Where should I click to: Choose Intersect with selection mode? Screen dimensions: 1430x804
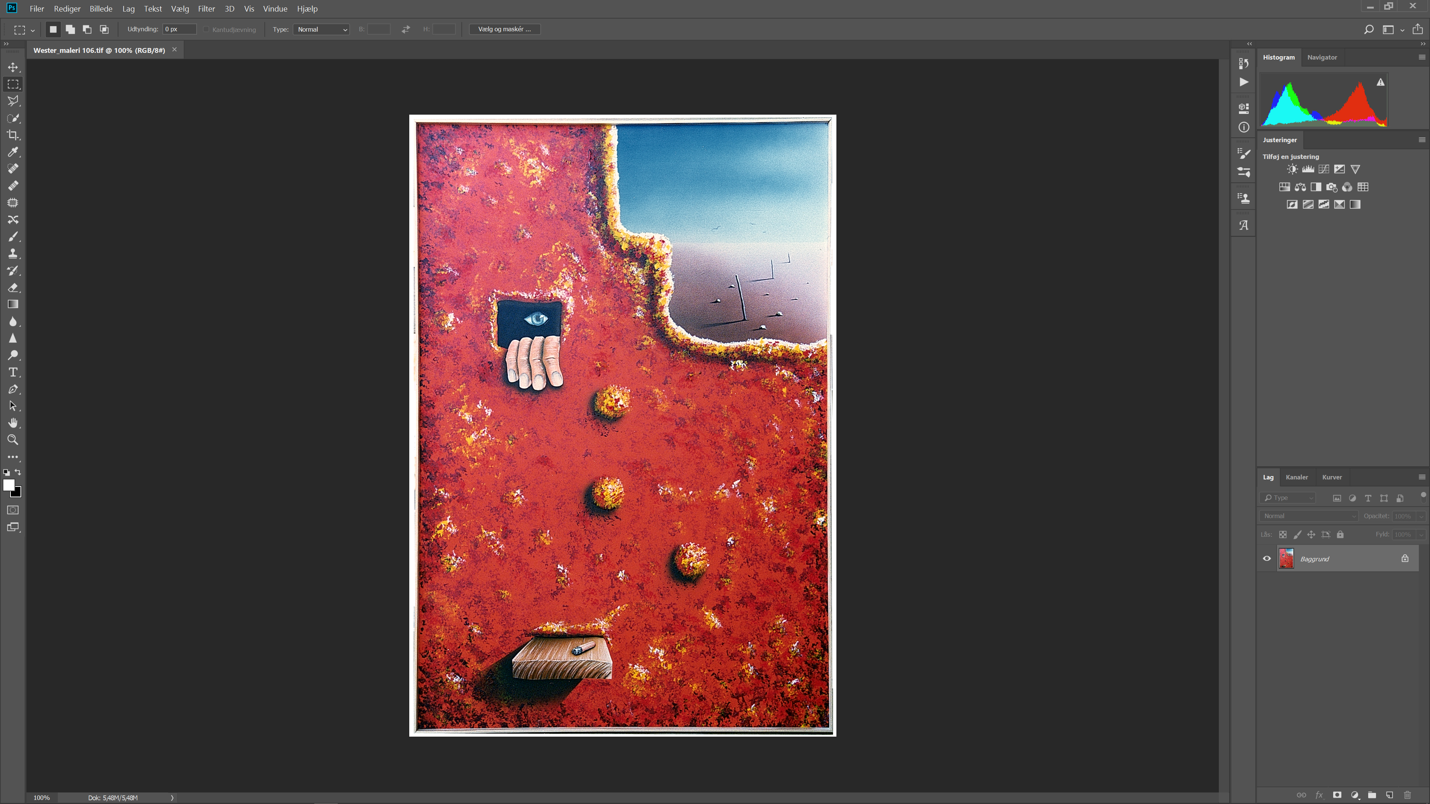pyautogui.click(x=104, y=29)
